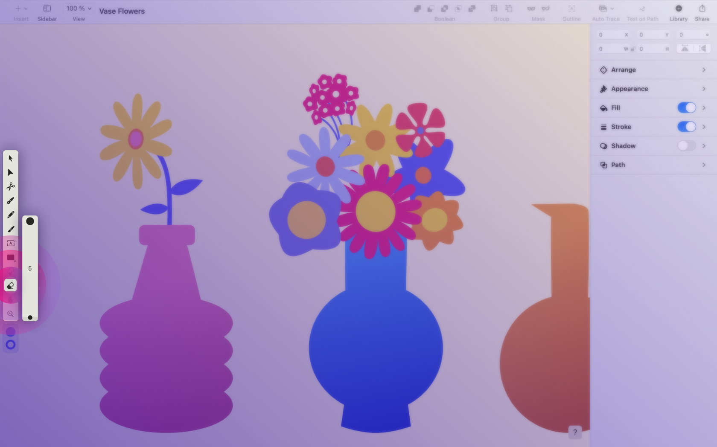The width and height of the screenshot is (717, 447).
Task: Select the Eraser tool
Action: [x=11, y=285]
